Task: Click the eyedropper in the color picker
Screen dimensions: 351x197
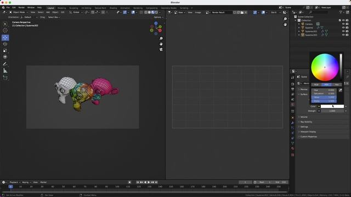Action: [340, 90]
